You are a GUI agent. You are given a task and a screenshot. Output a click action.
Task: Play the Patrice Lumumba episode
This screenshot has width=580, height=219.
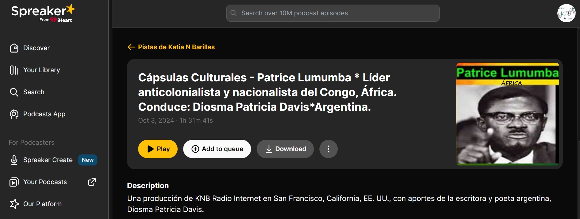coord(158,149)
